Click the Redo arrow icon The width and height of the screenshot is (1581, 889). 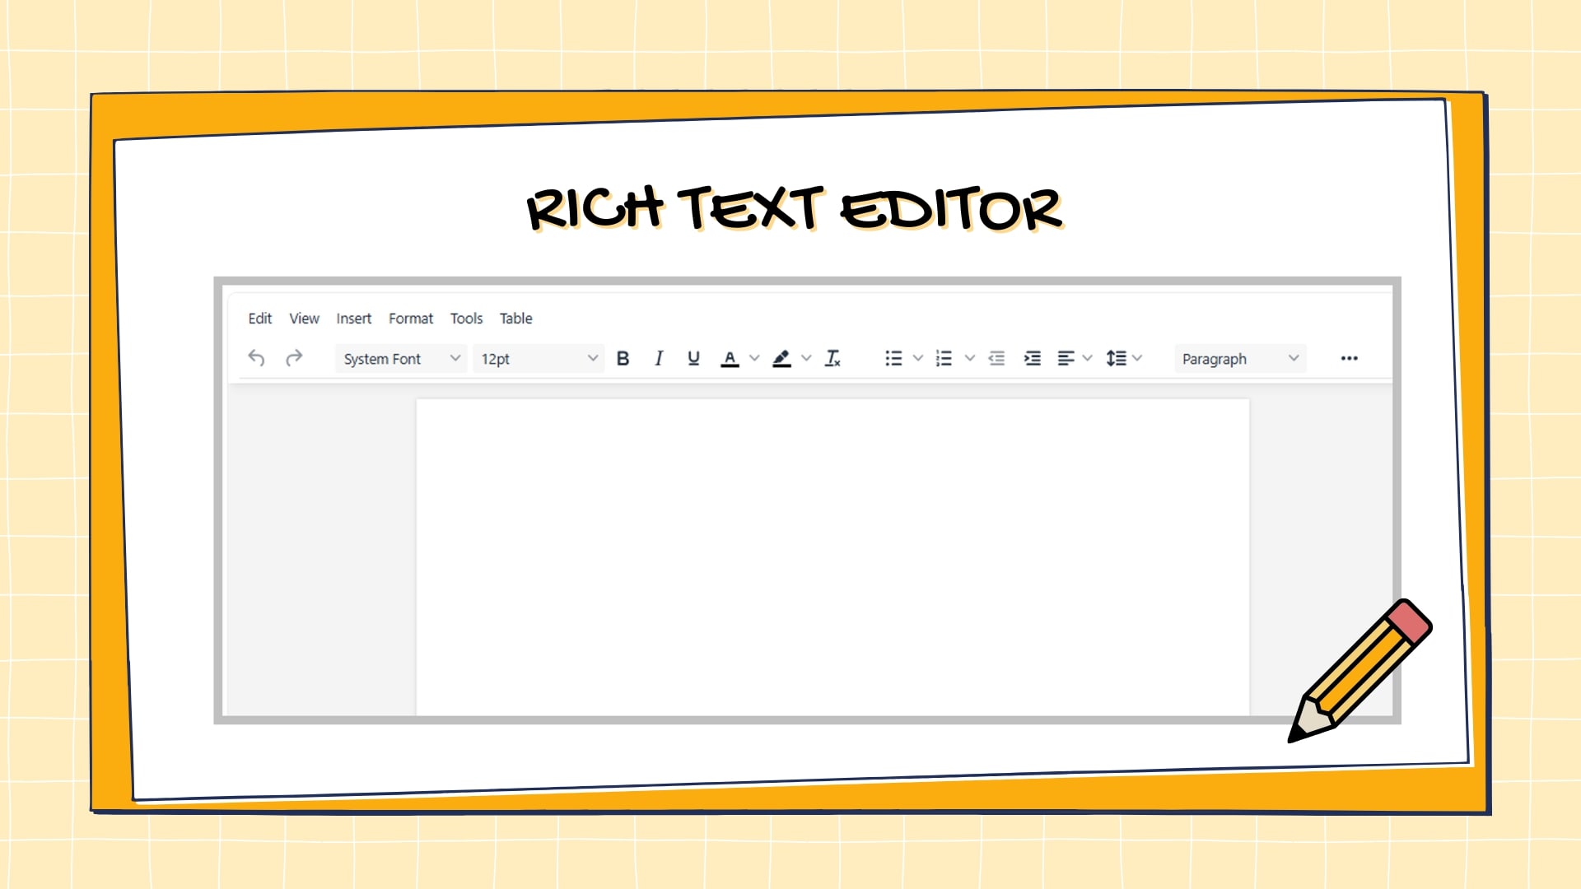pos(294,358)
